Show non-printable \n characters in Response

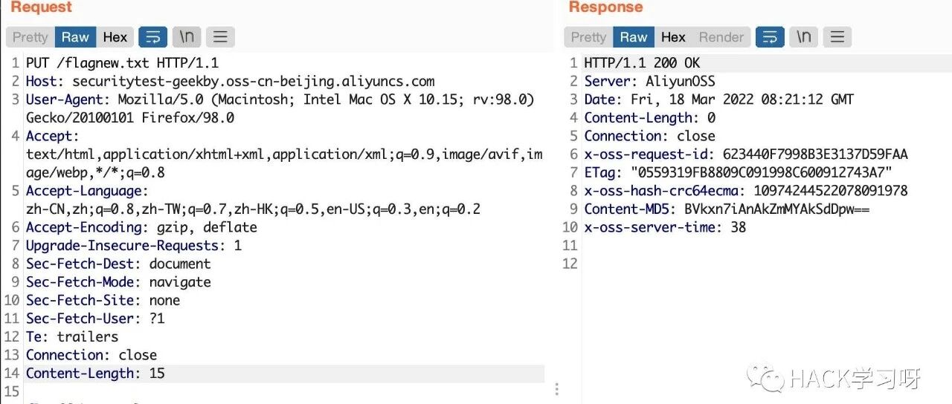tap(804, 36)
